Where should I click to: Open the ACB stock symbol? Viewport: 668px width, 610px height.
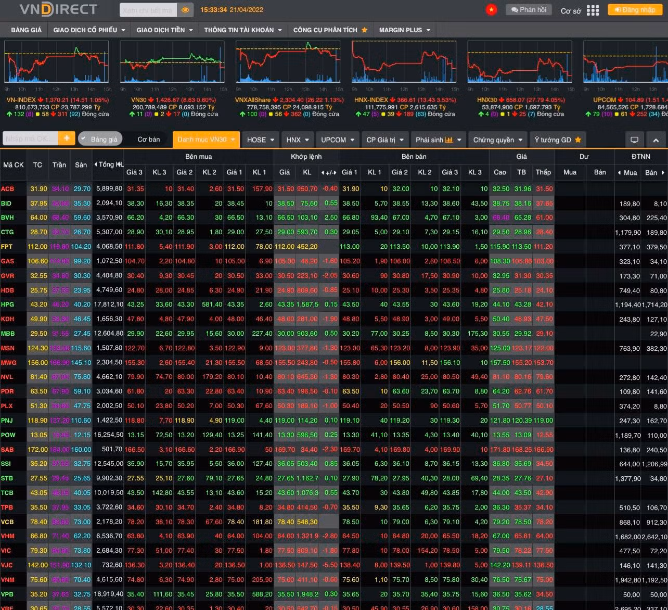(x=8, y=189)
